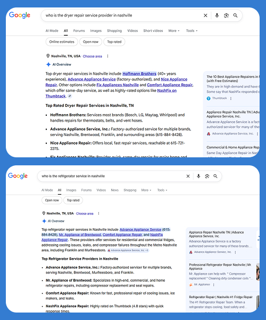Toggle Open now chip in dryer search
Screen dimensions: 266x320
90,42
